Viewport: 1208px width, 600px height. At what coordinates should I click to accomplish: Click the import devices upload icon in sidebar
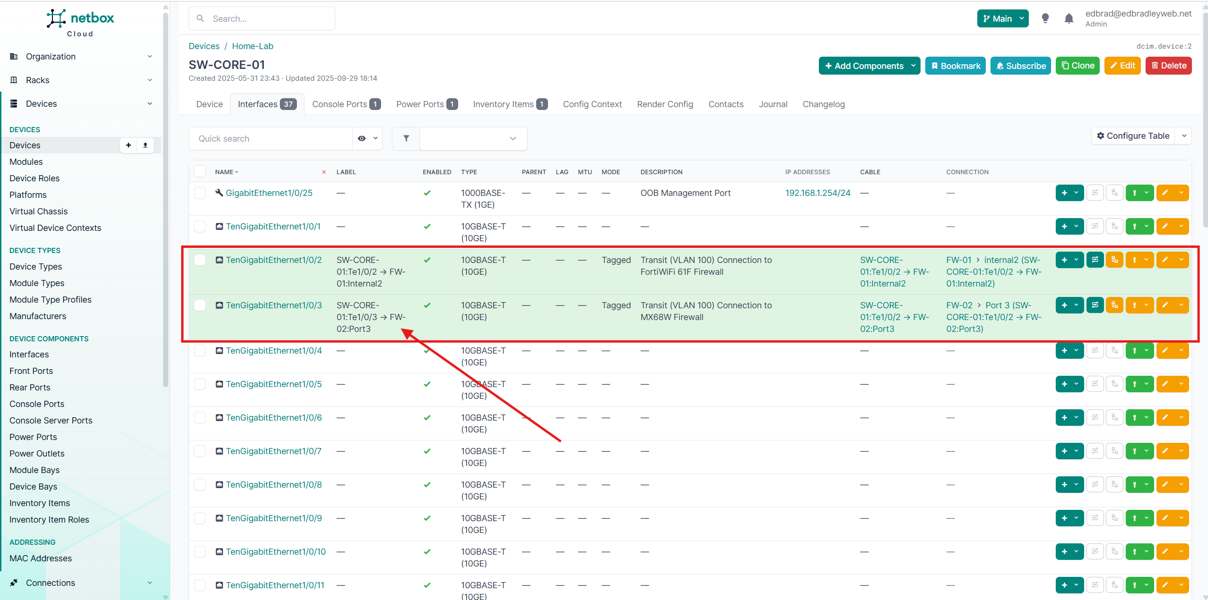[x=145, y=145]
